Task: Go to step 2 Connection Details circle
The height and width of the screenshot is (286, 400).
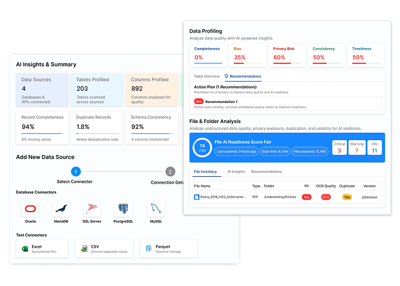Action: tap(170, 172)
